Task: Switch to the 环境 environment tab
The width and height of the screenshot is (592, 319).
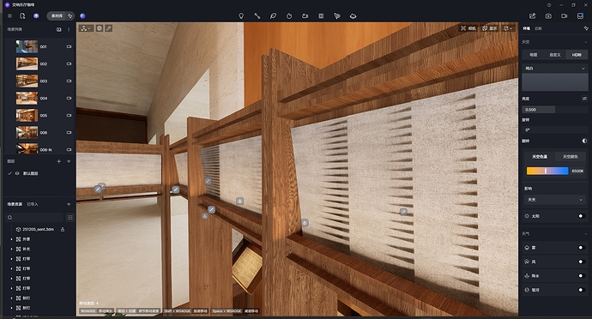Action: point(526,28)
